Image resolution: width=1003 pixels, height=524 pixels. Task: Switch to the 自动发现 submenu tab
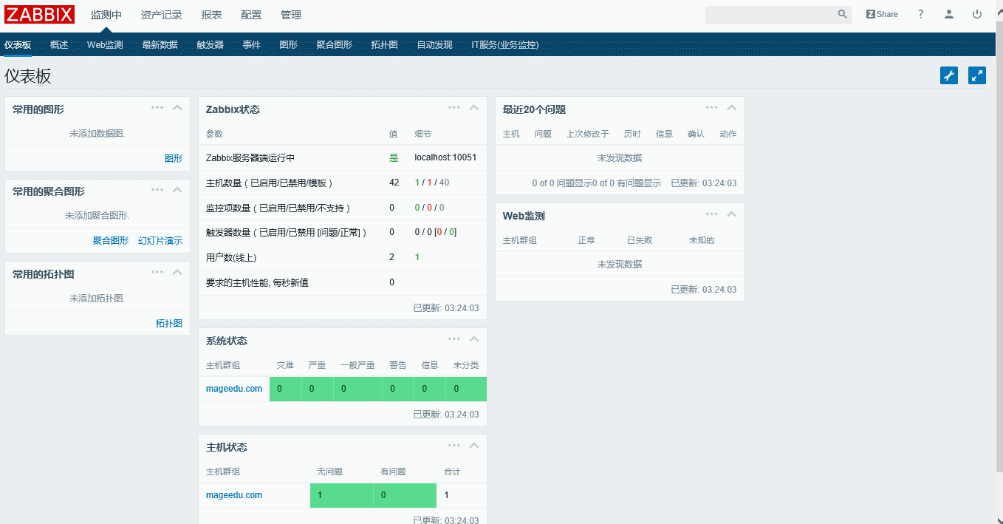435,45
